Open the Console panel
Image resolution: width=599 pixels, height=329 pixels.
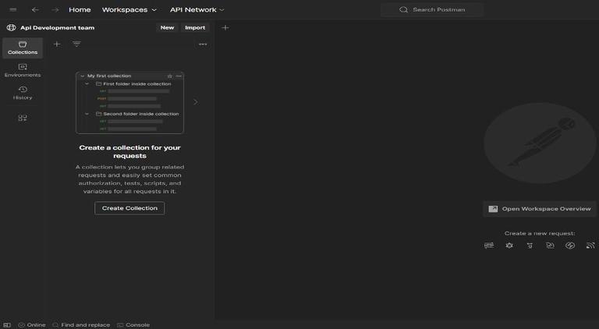(x=133, y=325)
